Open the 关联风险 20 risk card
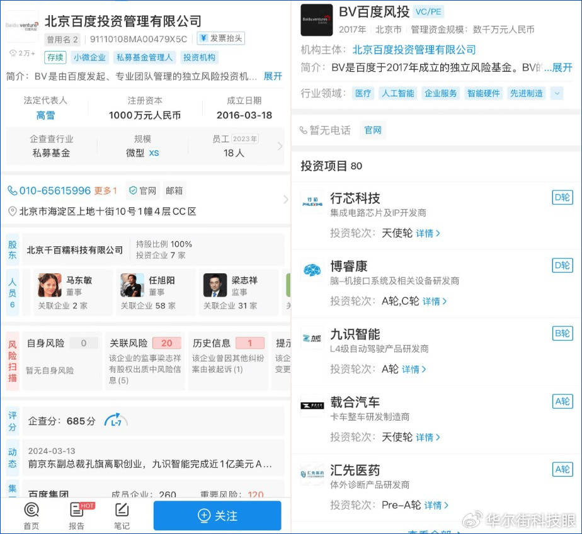This screenshot has height=534, width=582. pyautogui.click(x=145, y=361)
